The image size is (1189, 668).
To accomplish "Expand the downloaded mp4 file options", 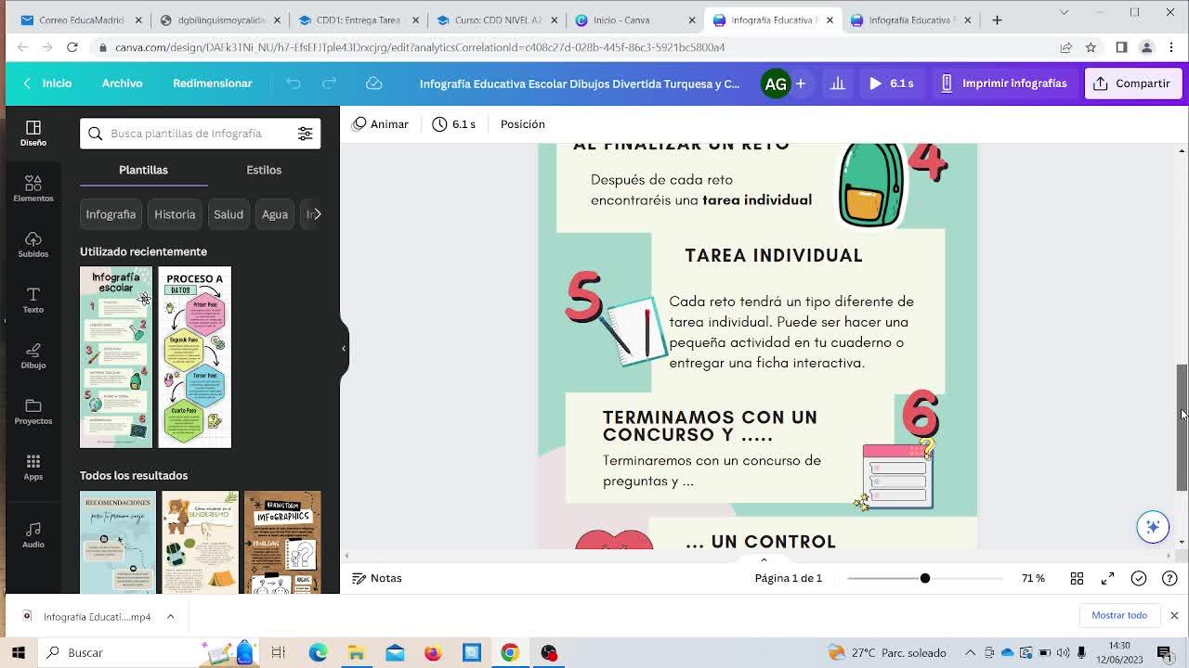I will 170,616.
